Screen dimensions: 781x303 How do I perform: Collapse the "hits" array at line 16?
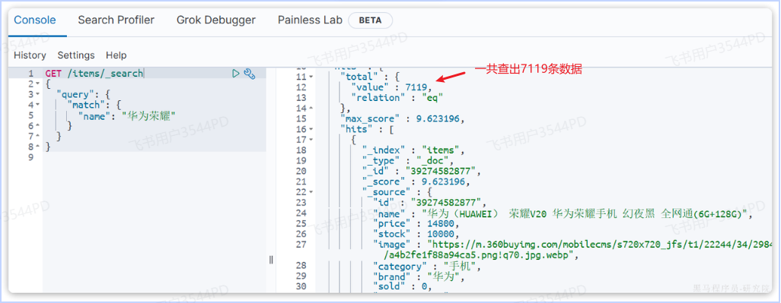(x=311, y=129)
